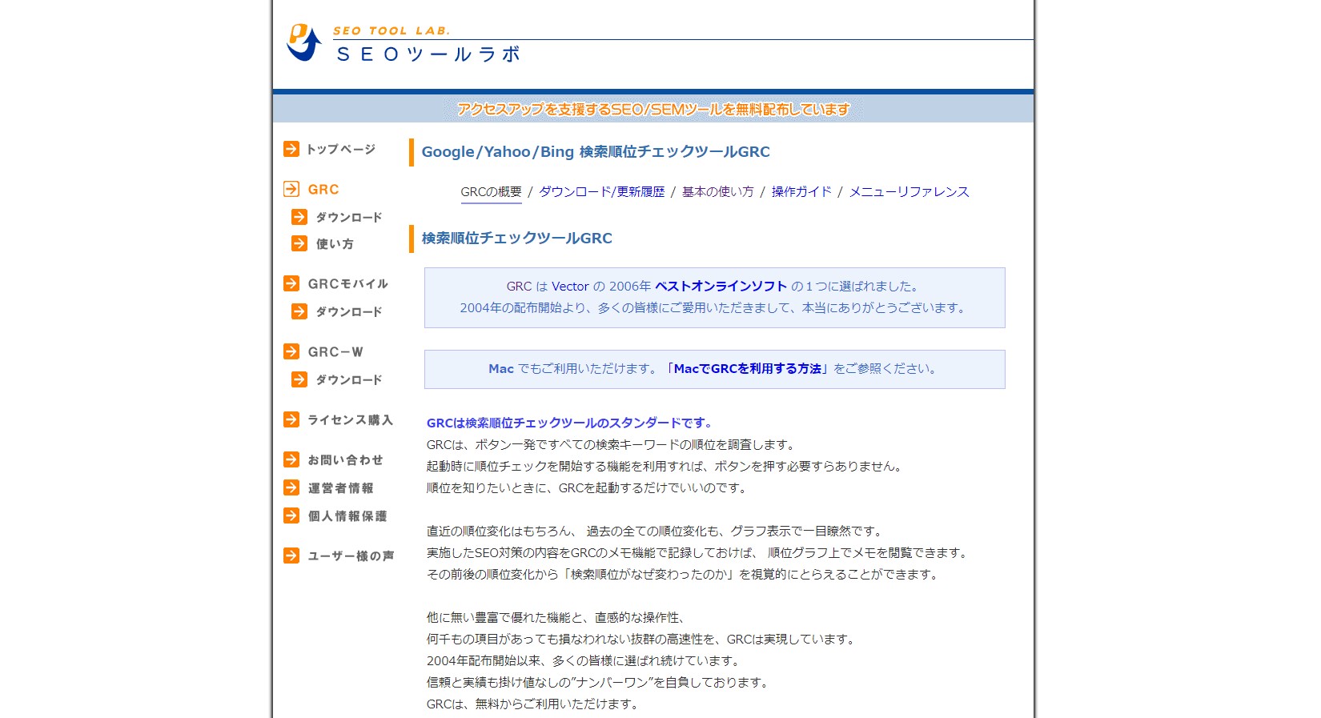This screenshot has height=718, width=1321.
Task: Go to ダウンロード/更新履歴 link
Action: [x=601, y=192]
